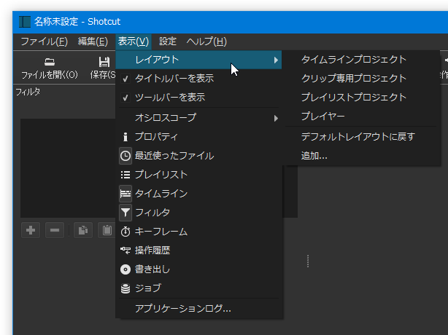Open the 設定 menu
The image size is (448, 335).
(x=168, y=42)
